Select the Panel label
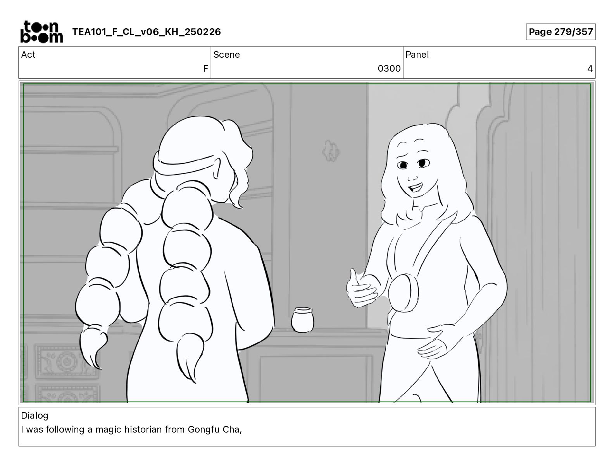The height and width of the screenshot is (474, 614). pos(417,55)
